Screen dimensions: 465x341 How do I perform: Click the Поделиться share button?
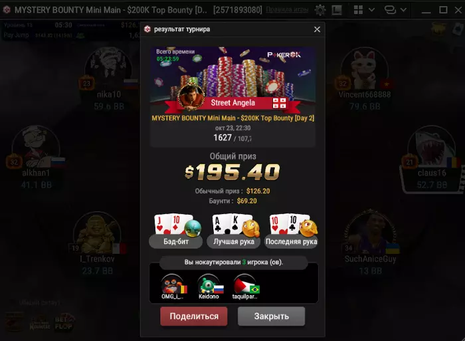point(194,316)
